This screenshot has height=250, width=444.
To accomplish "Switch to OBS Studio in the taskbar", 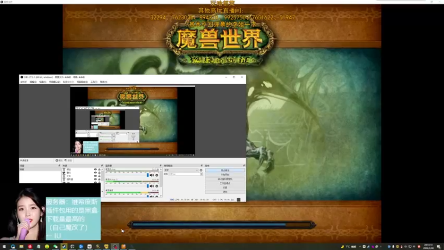I will point(115,247).
